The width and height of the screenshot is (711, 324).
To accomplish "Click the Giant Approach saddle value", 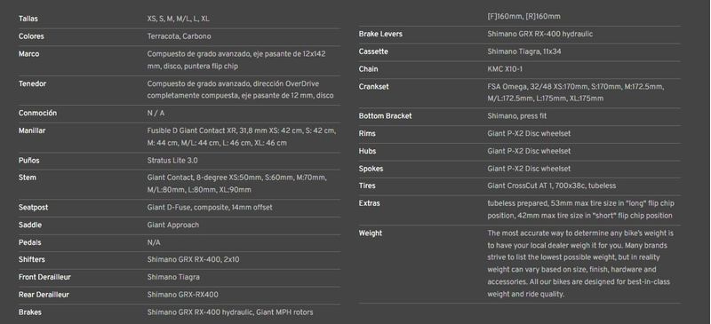I will 172,225.
